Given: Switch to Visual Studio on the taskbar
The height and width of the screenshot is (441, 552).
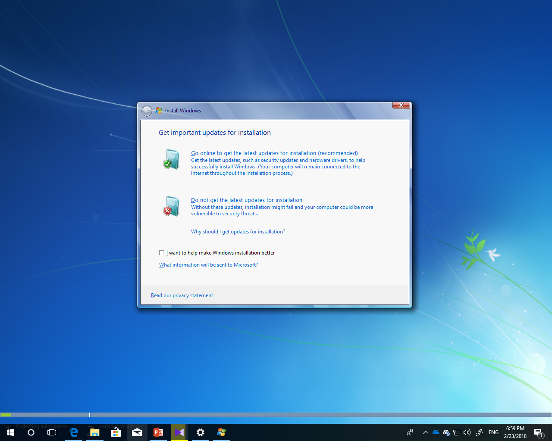Looking at the screenshot, I should (x=179, y=432).
